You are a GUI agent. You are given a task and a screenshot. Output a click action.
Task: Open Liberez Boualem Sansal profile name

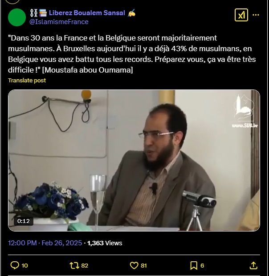click(x=87, y=13)
